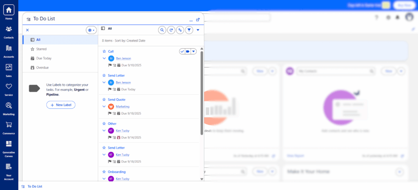This screenshot has height=190, width=418.
Task: Open the settings gear dropdown
Action: point(91,30)
